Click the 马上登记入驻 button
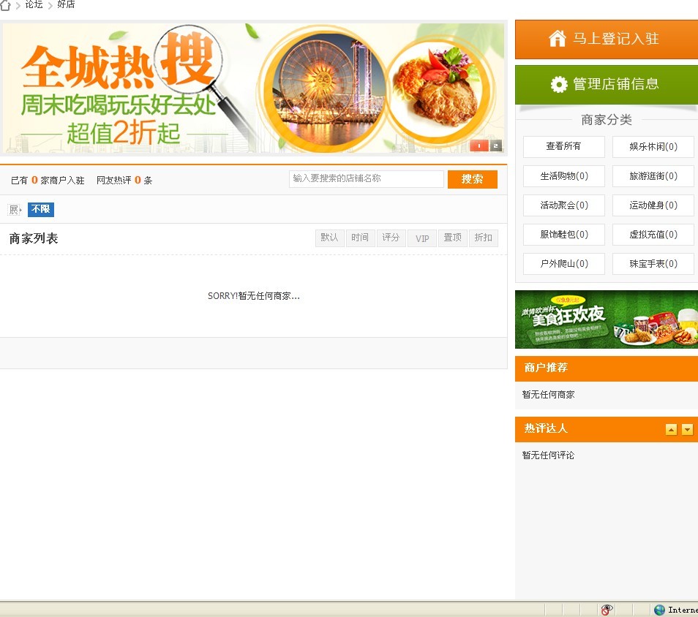Image resolution: width=698 pixels, height=617 pixels. pyautogui.click(x=607, y=39)
